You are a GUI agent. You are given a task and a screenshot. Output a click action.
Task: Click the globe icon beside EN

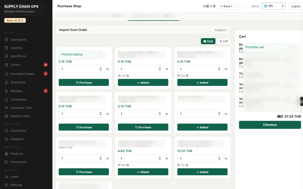point(266,6)
